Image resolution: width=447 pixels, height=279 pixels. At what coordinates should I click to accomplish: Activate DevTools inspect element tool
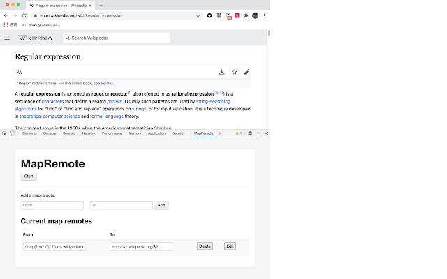4,133
